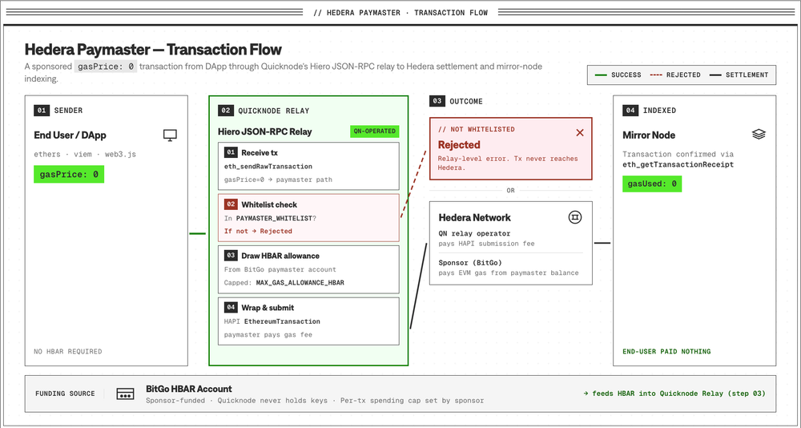Click the 'If not → Rejected' red text
801x428 pixels.
coord(258,231)
